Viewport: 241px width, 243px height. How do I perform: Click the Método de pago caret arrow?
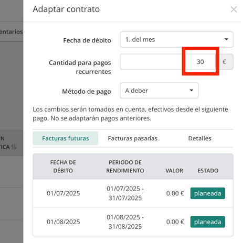point(192,90)
